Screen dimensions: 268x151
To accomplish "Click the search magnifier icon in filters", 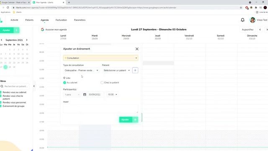I will tap(2, 86).
